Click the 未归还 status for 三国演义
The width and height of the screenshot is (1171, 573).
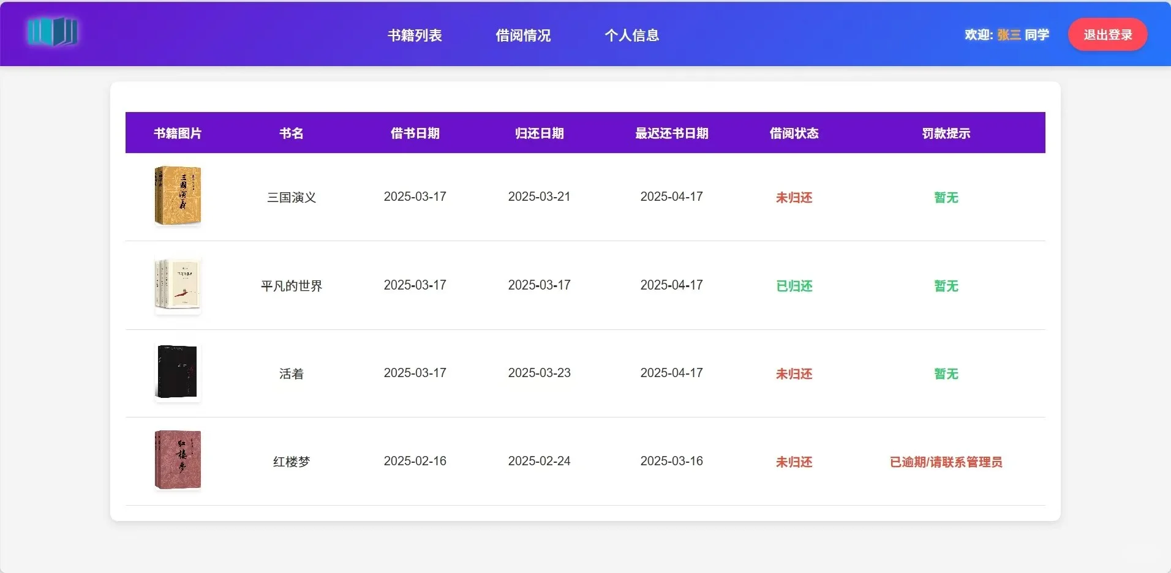point(794,198)
